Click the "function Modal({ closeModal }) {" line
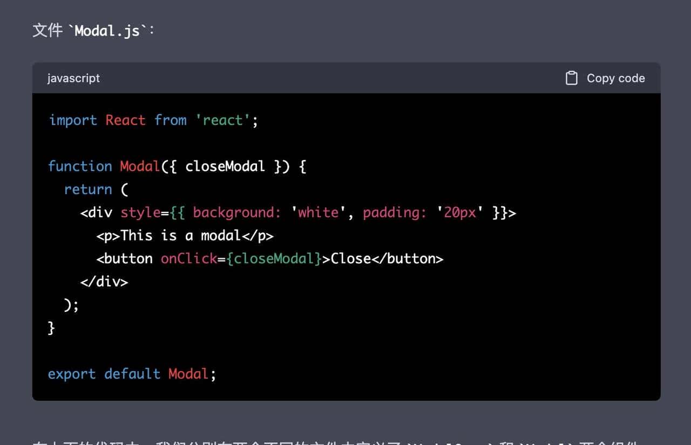This screenshot has height=445, width=691. (177, 166)
